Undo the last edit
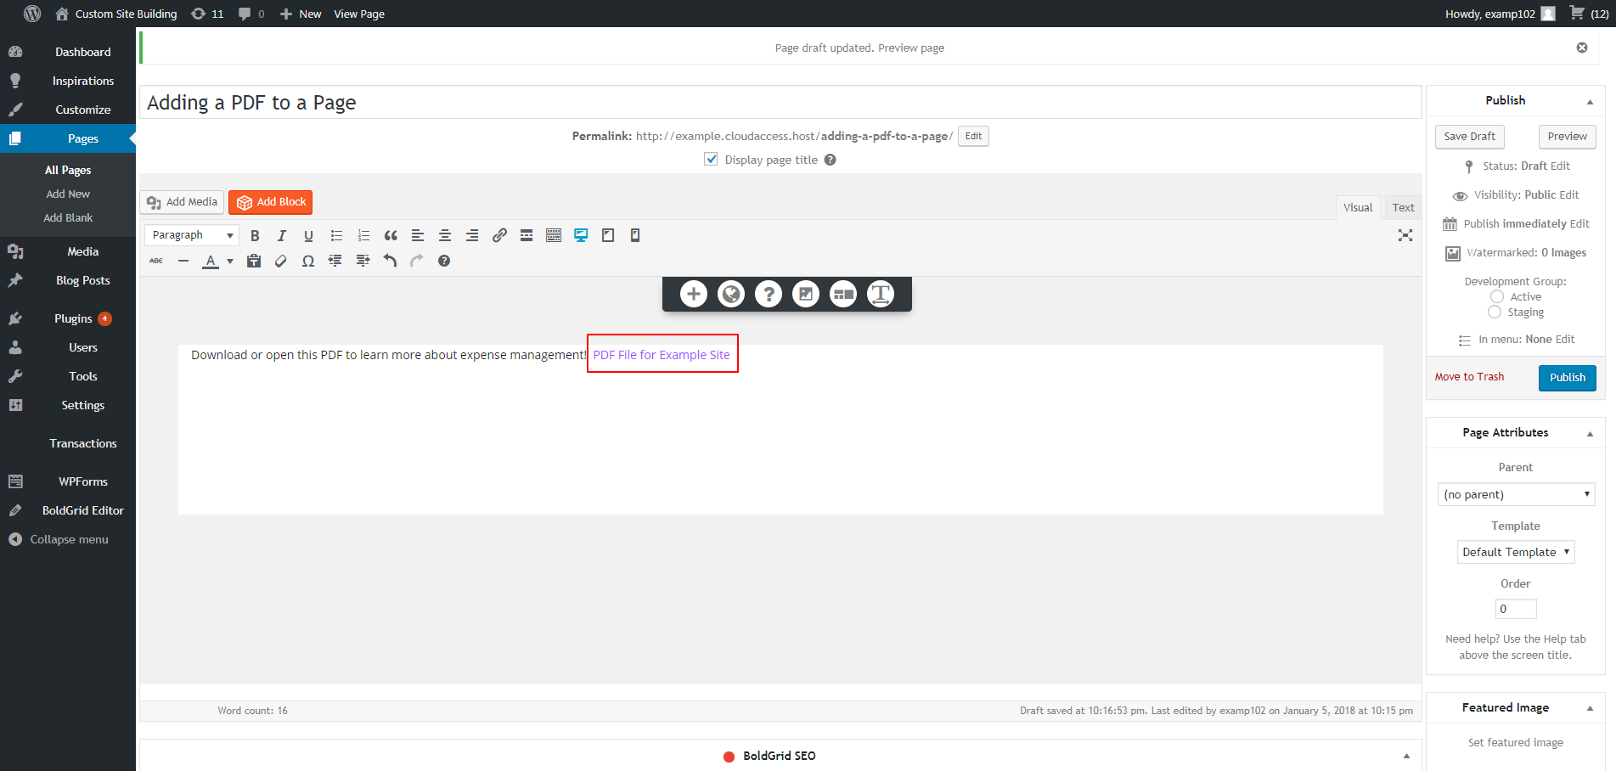 tap(390, 261)
